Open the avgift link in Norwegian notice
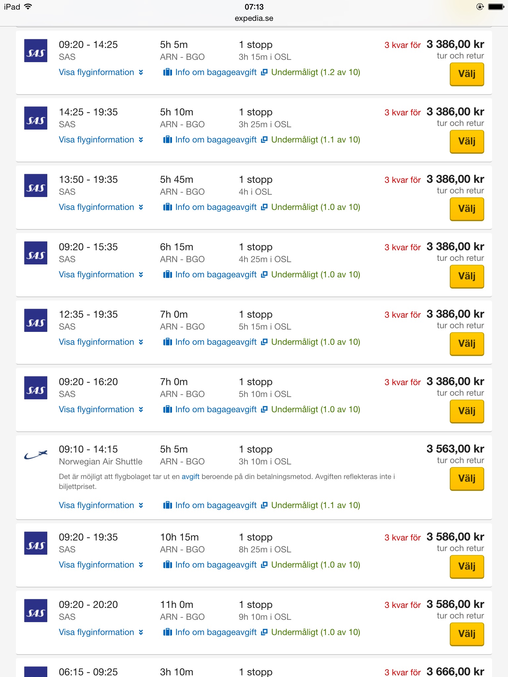The height and width of the screenshot is (677, 508). pyautogui.click(x=190, y=476)
